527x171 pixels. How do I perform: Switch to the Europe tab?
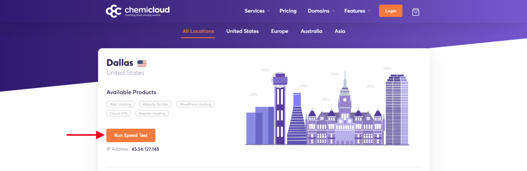[x=280, y=31]
